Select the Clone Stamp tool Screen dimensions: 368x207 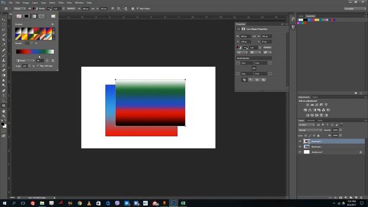(x=3, y=60)
